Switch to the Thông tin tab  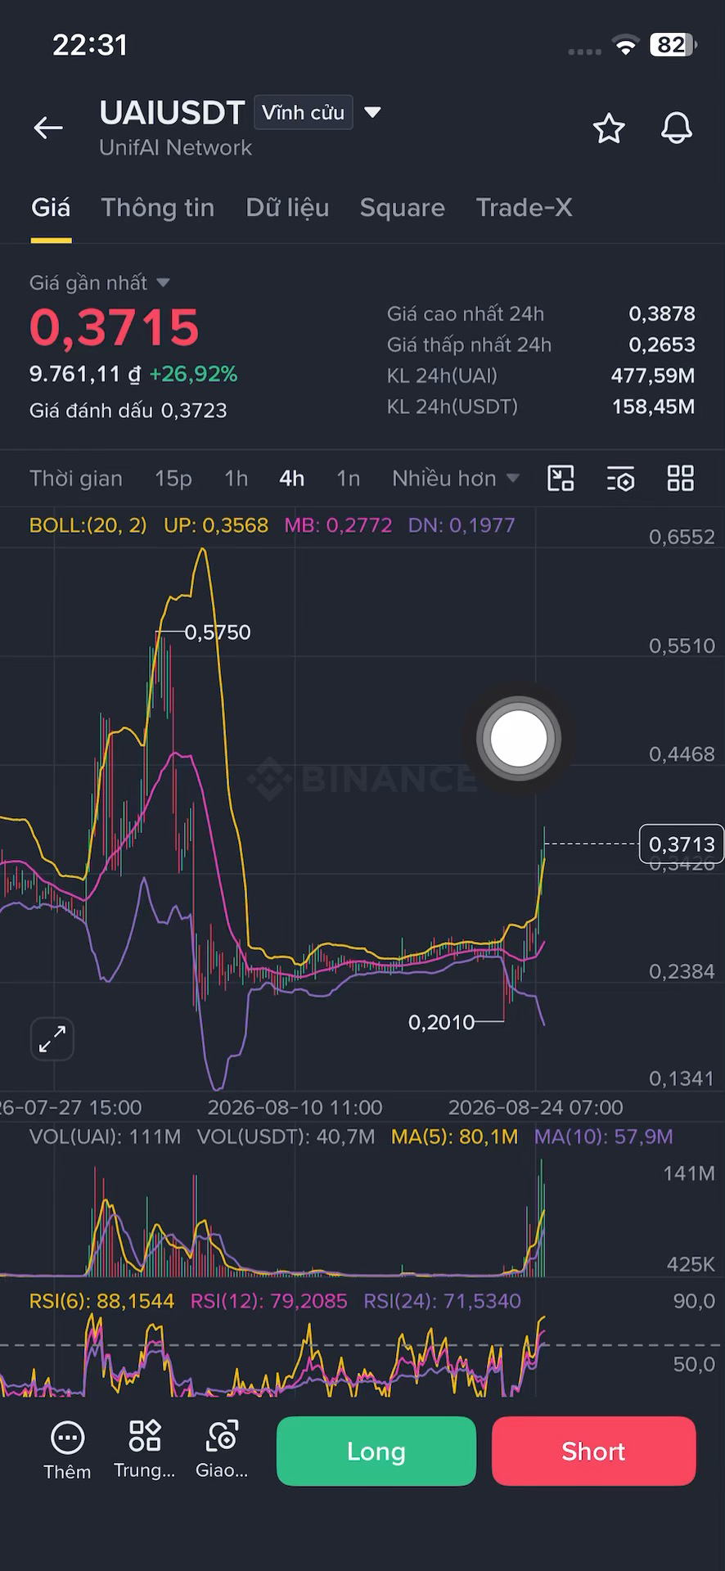(158, 208)
